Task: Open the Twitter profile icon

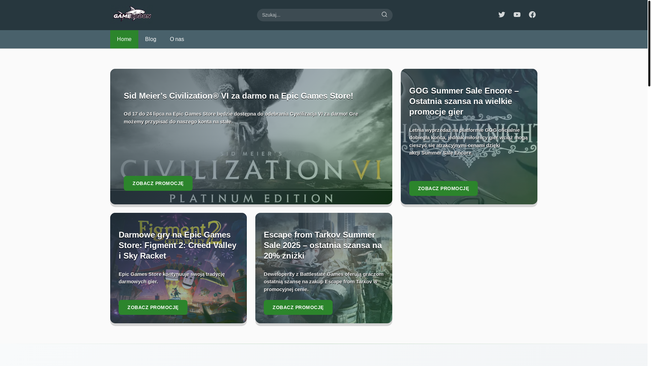Action: pos(501,15)
